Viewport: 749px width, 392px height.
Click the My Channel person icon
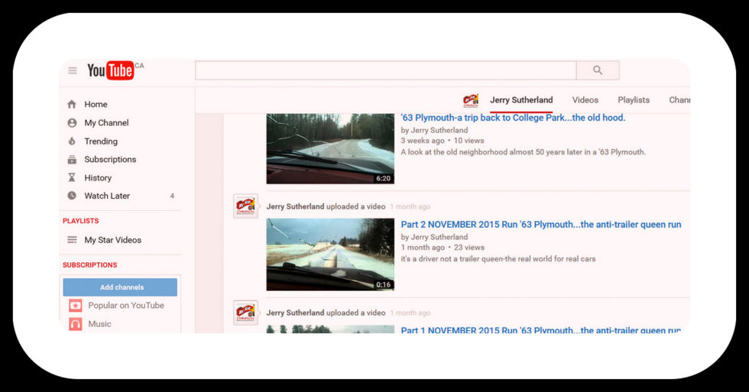click(x=72, y=123)
